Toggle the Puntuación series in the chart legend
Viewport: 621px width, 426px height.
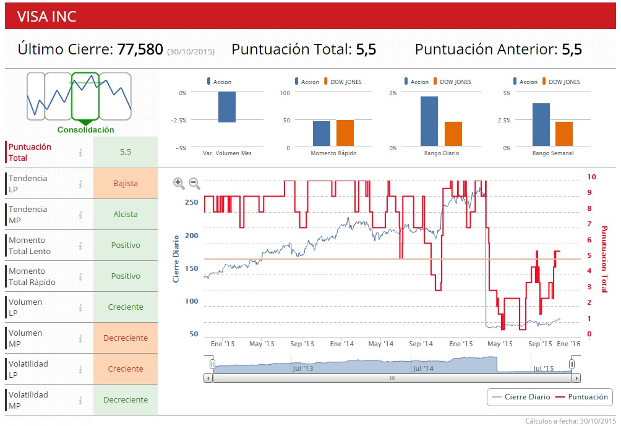[582, 397]
